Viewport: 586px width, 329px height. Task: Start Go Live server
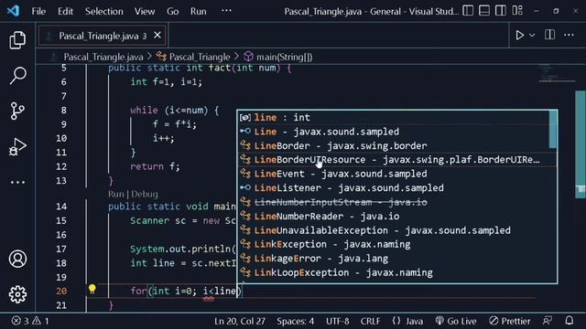click(x=456, y=321)
